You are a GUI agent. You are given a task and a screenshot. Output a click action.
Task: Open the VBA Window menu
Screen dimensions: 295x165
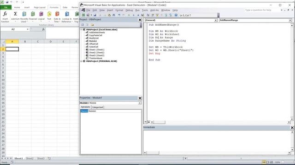[x=165, y=10]
